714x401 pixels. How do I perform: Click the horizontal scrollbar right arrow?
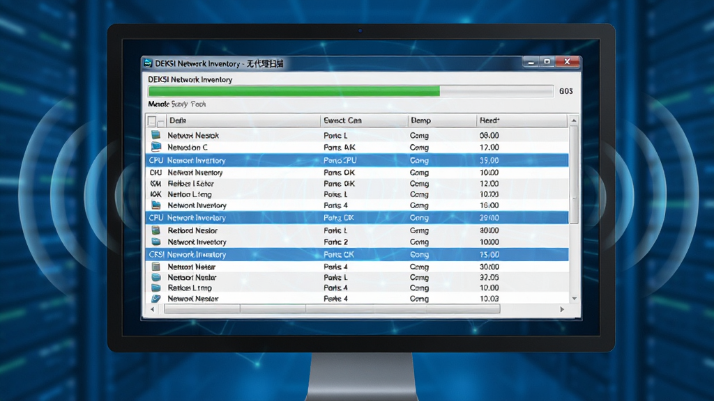coord(562,309)
